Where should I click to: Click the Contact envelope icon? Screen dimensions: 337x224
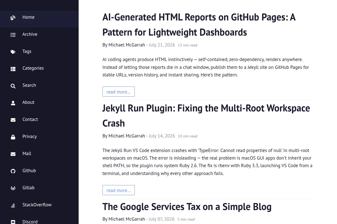pyautogui.click(x=13, y=120)
